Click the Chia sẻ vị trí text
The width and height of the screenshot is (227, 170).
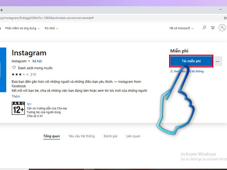pos(34,116)
